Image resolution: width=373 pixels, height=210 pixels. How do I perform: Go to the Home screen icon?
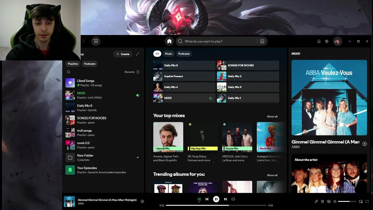169,41
